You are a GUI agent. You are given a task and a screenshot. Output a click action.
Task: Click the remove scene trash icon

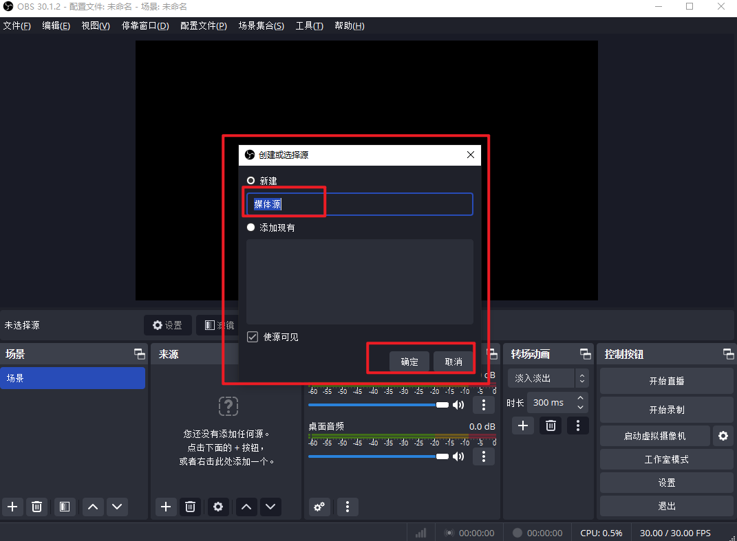coord(37,507)
